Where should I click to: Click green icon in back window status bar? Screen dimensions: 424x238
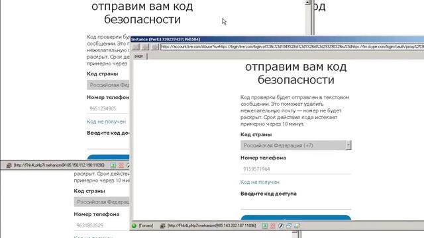pyautogui.click(x=113, y=165)
